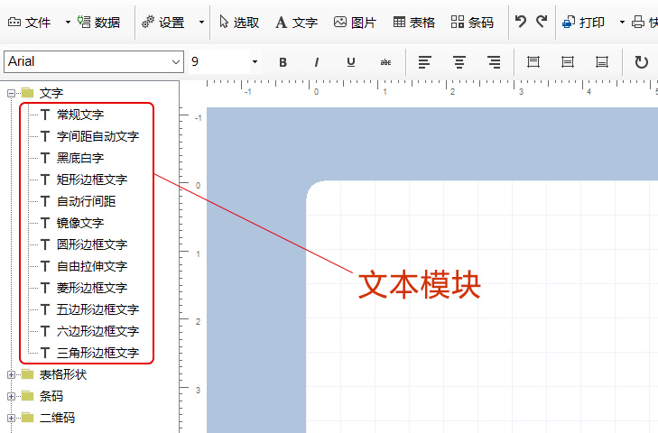Expand the 表格形状 tree folder
Screen dimensions: 658x433
(12, 374)
